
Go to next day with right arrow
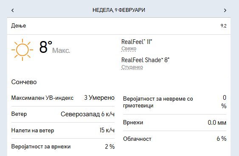tap(225, 10)
